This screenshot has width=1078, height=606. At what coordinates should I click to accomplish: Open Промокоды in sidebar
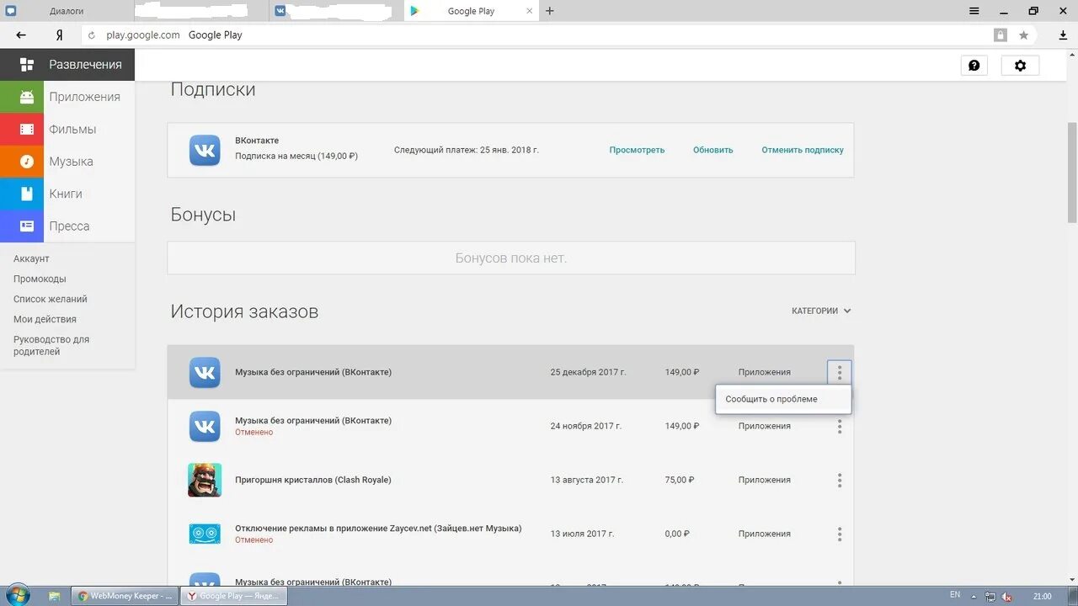[40, 279]
